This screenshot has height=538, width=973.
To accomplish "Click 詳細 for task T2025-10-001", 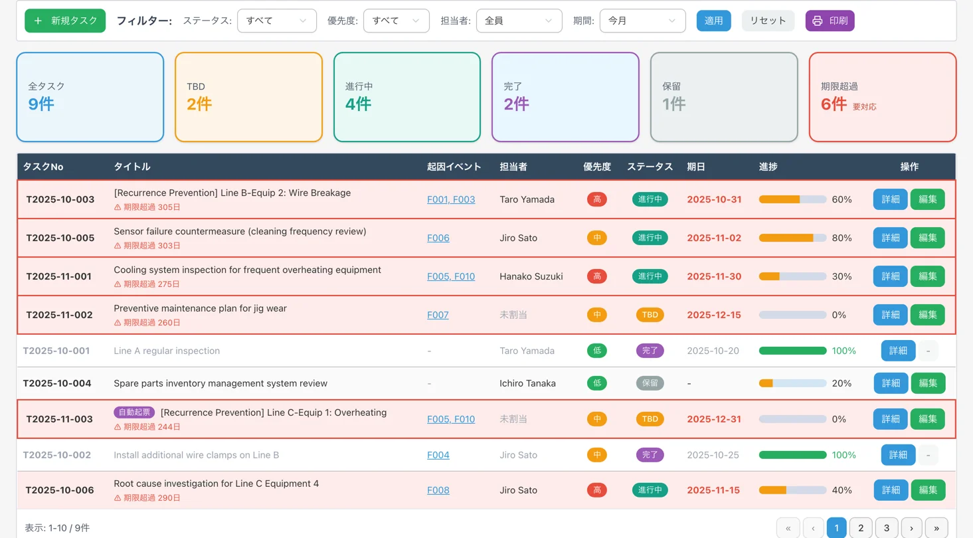I will (898, 351).
